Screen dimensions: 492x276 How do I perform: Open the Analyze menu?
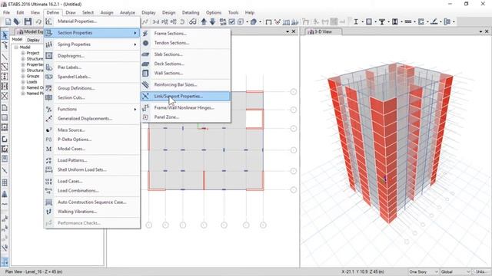(x=128, y=12)
